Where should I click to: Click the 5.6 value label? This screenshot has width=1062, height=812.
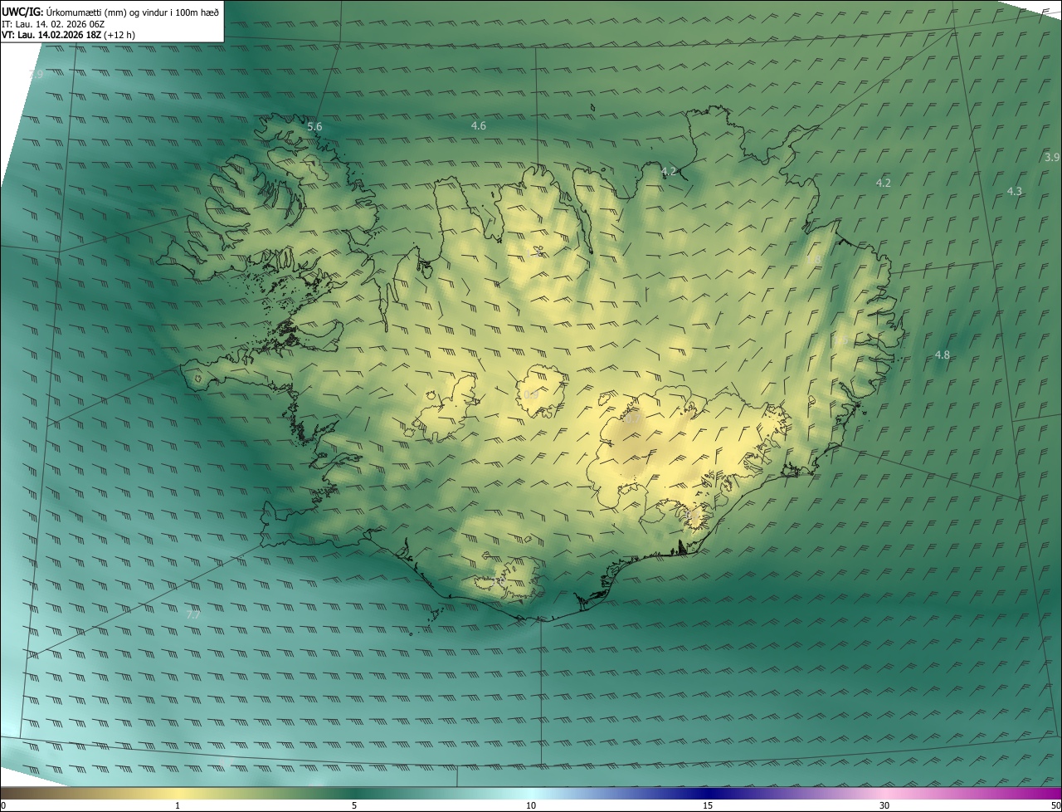[x=314, y=126]
